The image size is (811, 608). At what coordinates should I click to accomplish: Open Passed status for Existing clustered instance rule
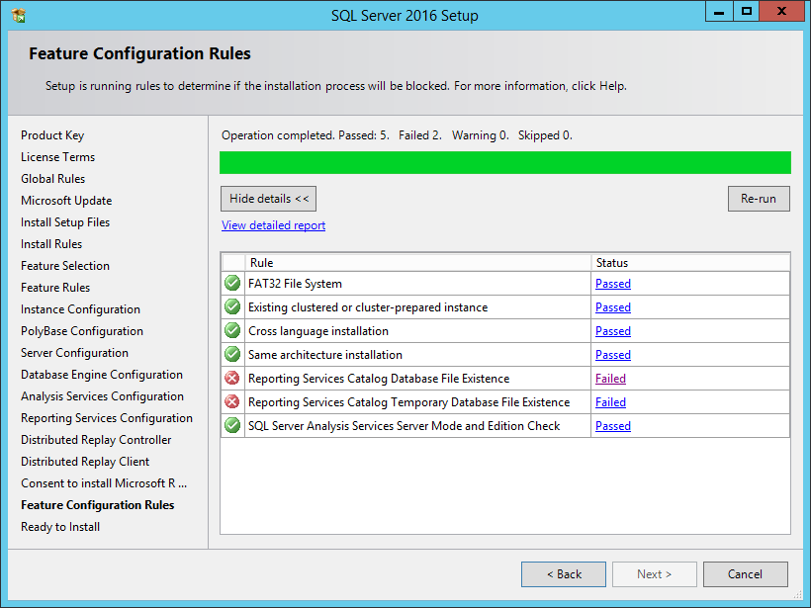point(613,307)
